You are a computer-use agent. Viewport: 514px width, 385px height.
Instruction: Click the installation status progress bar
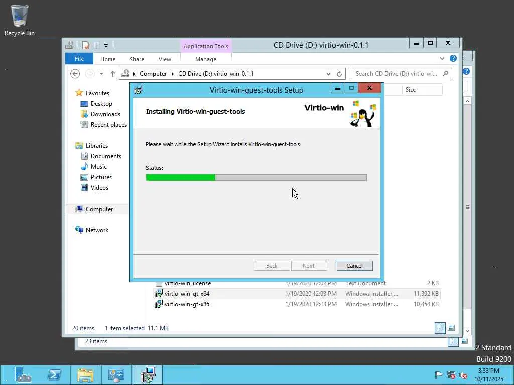(256, 178)
